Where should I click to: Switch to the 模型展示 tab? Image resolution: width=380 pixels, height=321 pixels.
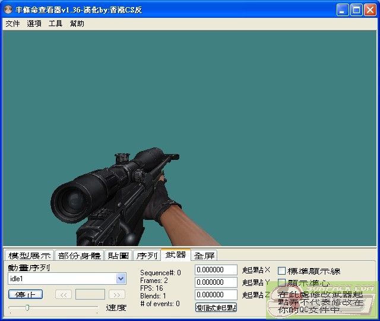[x=29, y=256]
